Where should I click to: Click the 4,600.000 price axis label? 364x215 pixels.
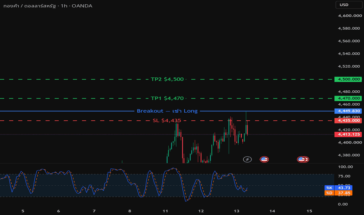pyautogui.click(x=350, y=16)
